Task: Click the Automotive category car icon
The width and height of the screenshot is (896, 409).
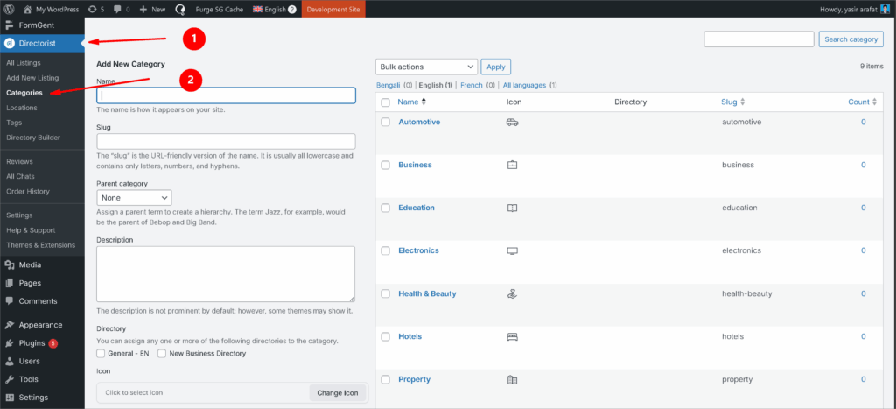Action: (512, 123)
